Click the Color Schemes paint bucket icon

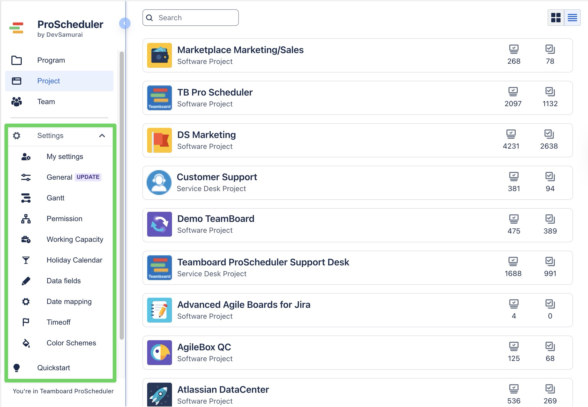pos(26,343)
